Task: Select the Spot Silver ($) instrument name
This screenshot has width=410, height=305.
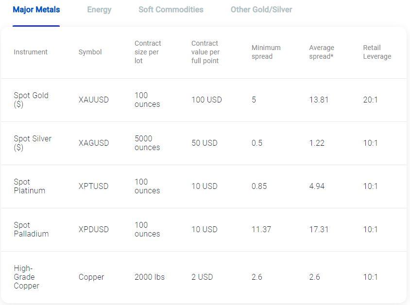Action: tap(33, 143)
